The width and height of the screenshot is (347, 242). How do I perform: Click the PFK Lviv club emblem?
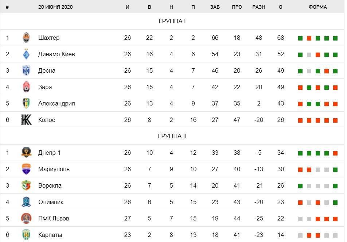tap(26, 218)
